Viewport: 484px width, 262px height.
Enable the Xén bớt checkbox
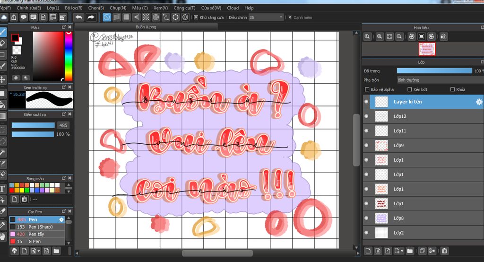click(x=410, y=89)
